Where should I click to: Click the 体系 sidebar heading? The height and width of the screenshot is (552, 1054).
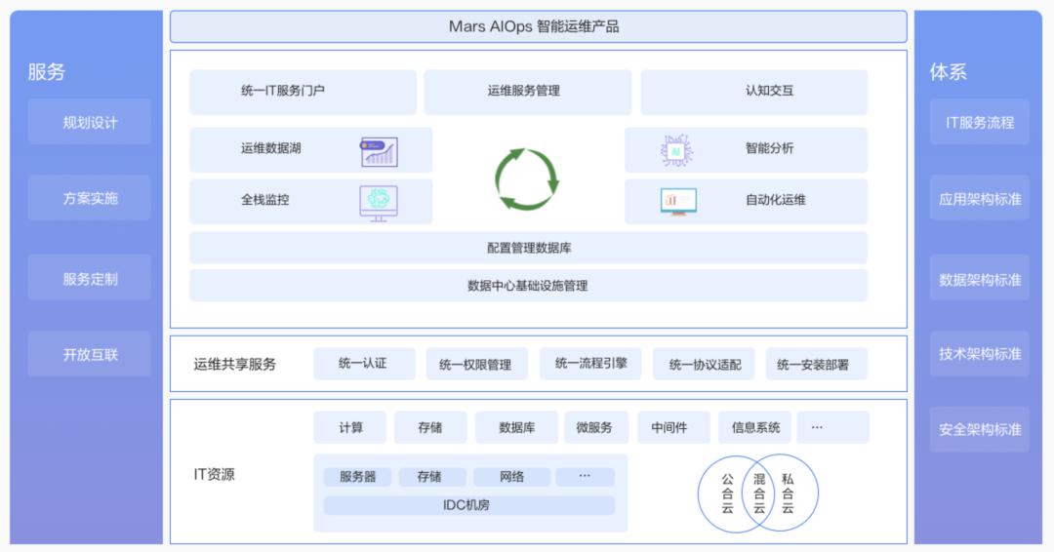(x=949, y=72)
